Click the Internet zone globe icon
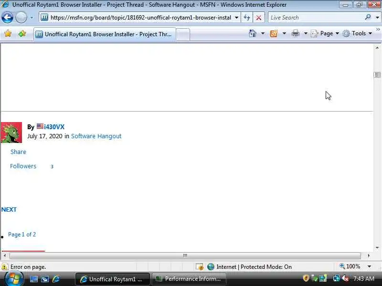This screenshot has width=382, height=286. (211, 267)
